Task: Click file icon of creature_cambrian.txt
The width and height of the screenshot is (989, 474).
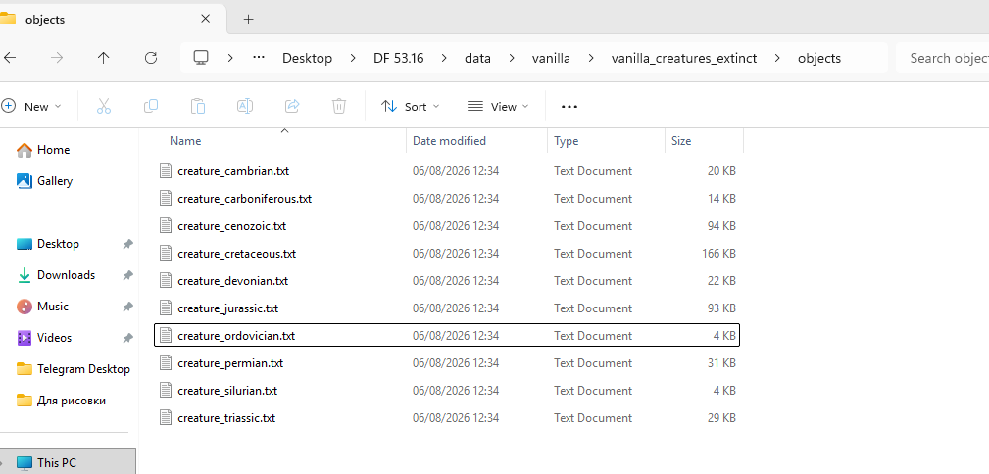Action: pyautogui.click(x=166, y=170)
